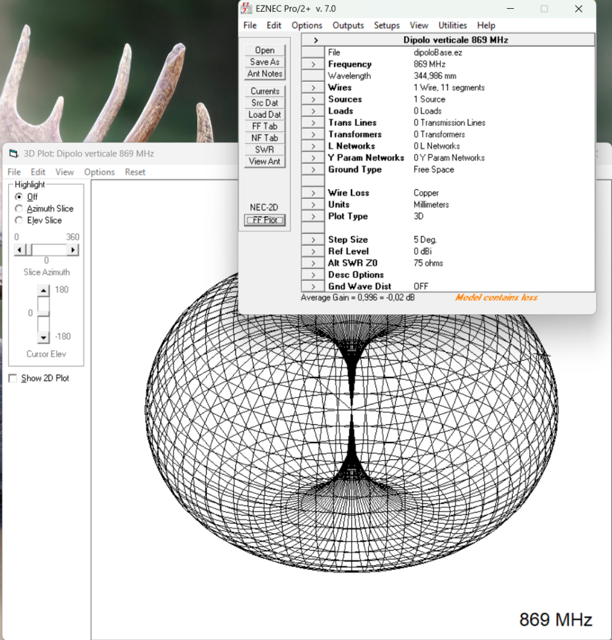This screenshot has width=612, height=640.
Task: Click the Slice Azimuth right arrow
Action: 72,250
